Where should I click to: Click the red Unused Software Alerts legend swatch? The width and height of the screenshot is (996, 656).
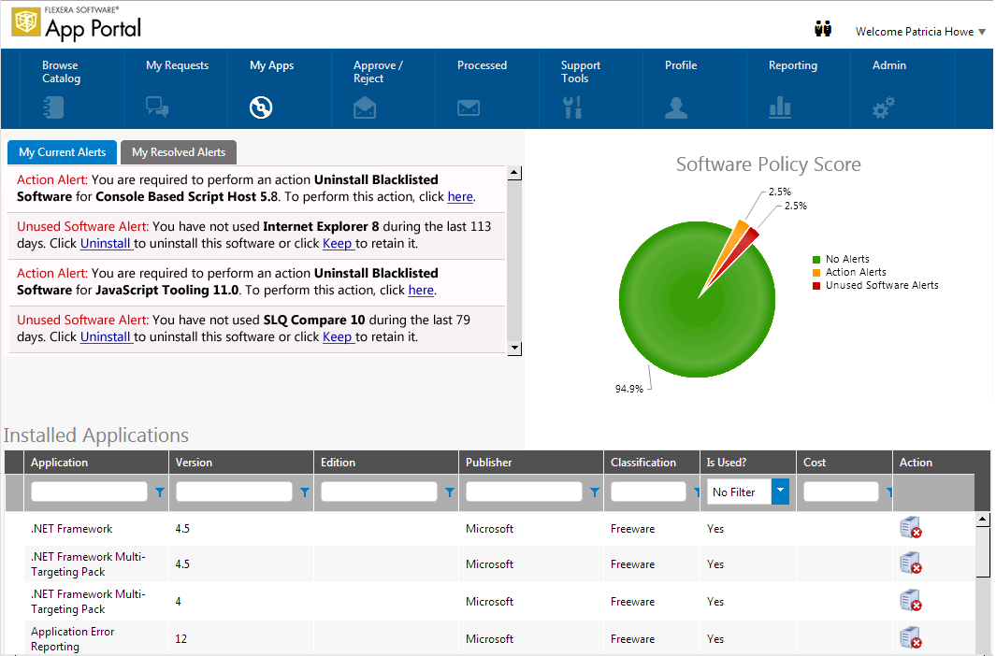coord(816,286)
